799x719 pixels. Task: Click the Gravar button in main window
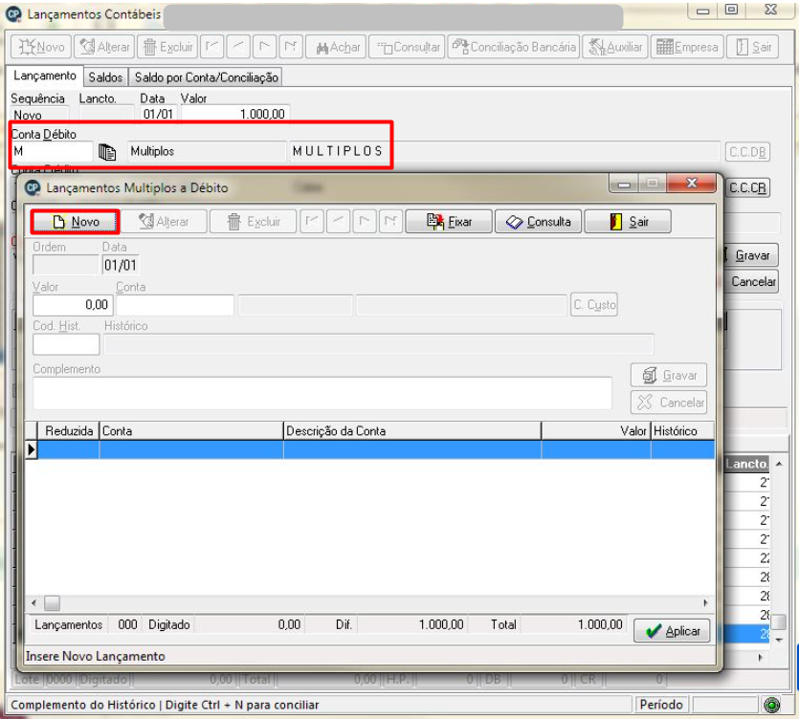(751, 255)
